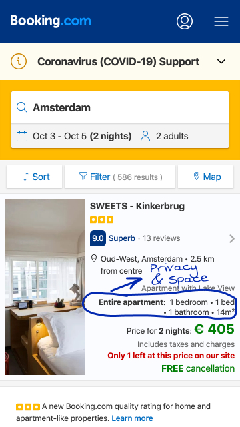Image resolution: width=240 pixels, height=427 pixels.
Task: Open review details chevron arrow
Action: 232,239
